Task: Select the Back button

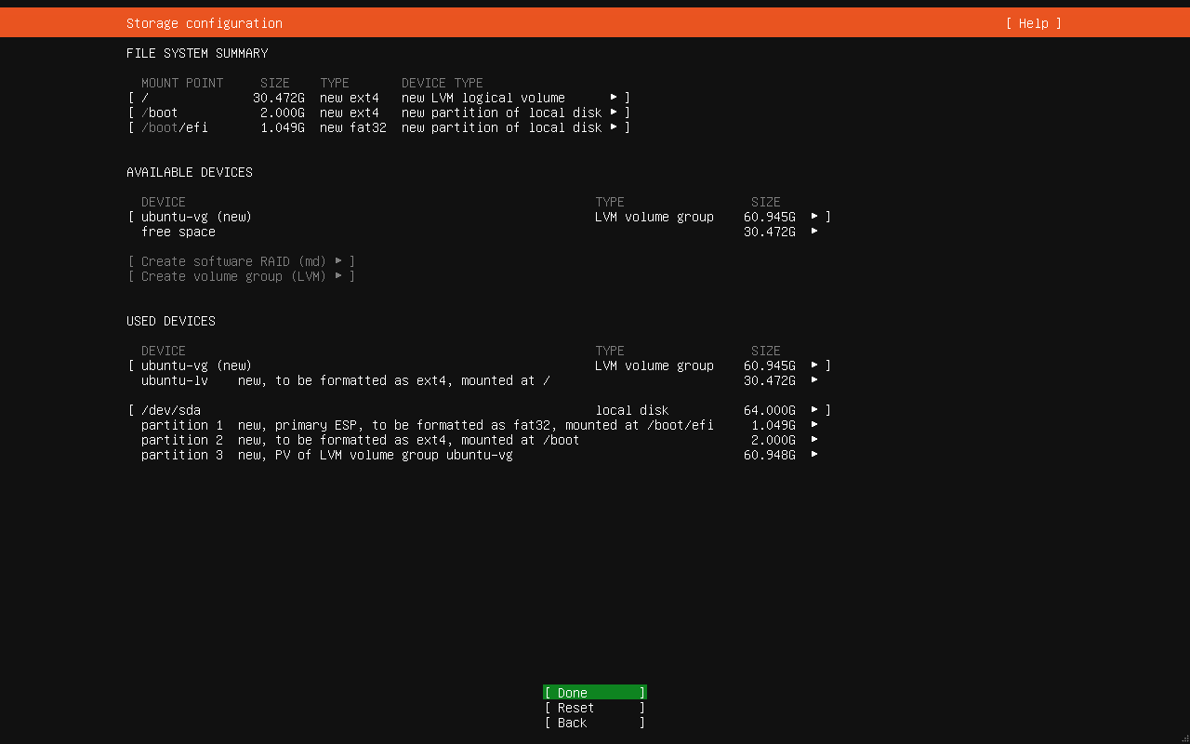Action: coord(594,722)
